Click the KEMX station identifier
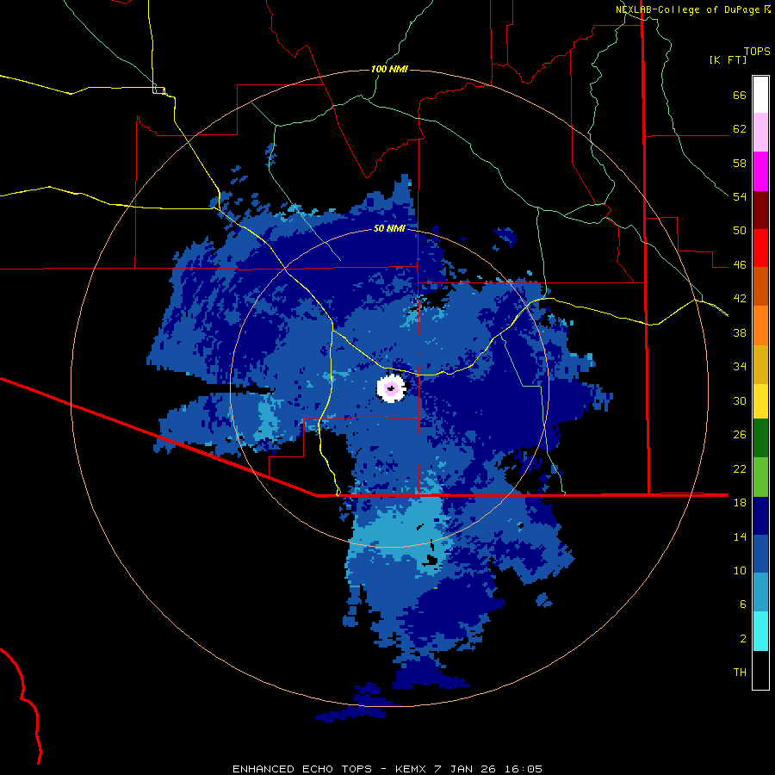The image size is (775, 775). [412, 769]
